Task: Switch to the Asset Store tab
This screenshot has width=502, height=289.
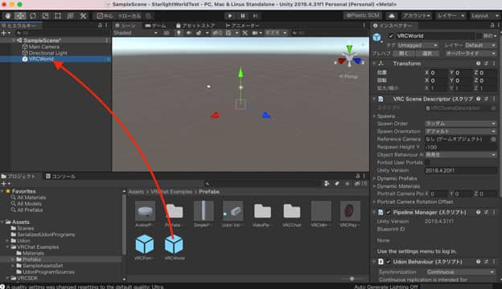Action: pyautogui.click(x=195, y=26)
